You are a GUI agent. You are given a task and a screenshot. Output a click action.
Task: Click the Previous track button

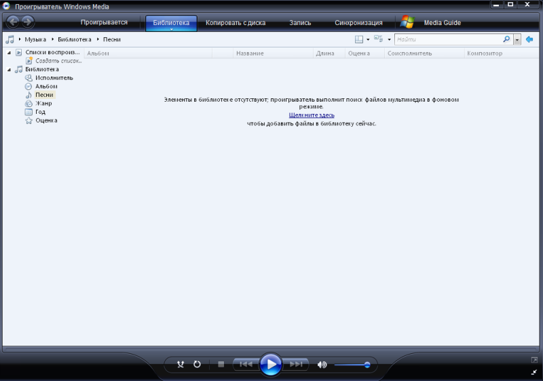coord(246,364)
